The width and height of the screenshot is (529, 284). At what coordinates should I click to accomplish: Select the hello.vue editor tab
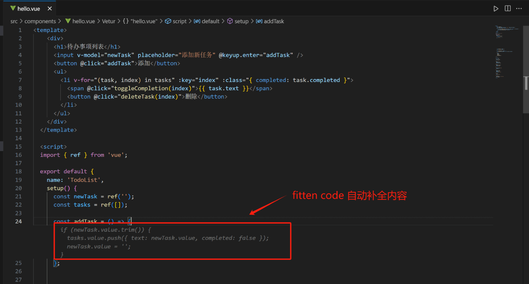click(x=29, y=8)
